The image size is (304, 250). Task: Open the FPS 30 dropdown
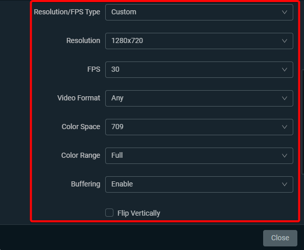(199, 70)
